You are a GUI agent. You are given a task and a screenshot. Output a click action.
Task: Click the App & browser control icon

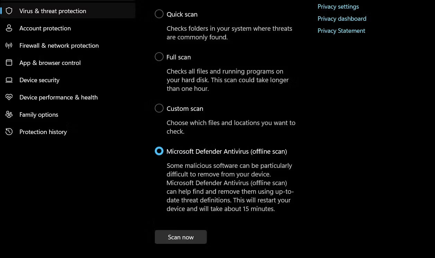click(9, 63)
